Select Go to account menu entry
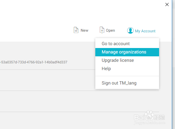Image resolution: width=175 pixels, height=129 pixels. [x=127, y=44]
